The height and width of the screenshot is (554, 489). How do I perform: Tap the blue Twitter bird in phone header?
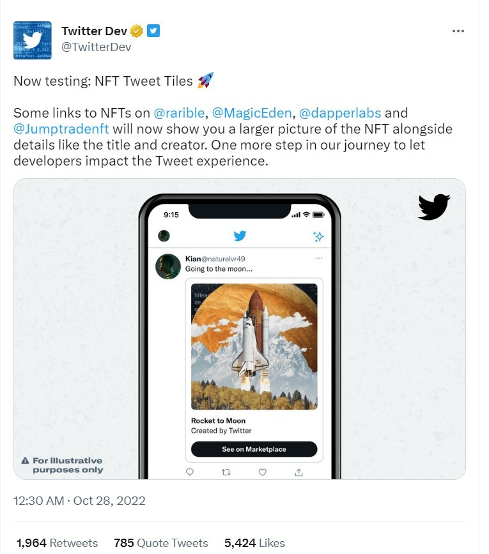point(240,236)
